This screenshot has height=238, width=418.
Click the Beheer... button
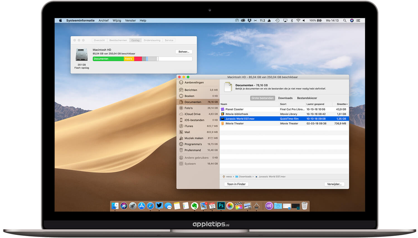point(184,52)
